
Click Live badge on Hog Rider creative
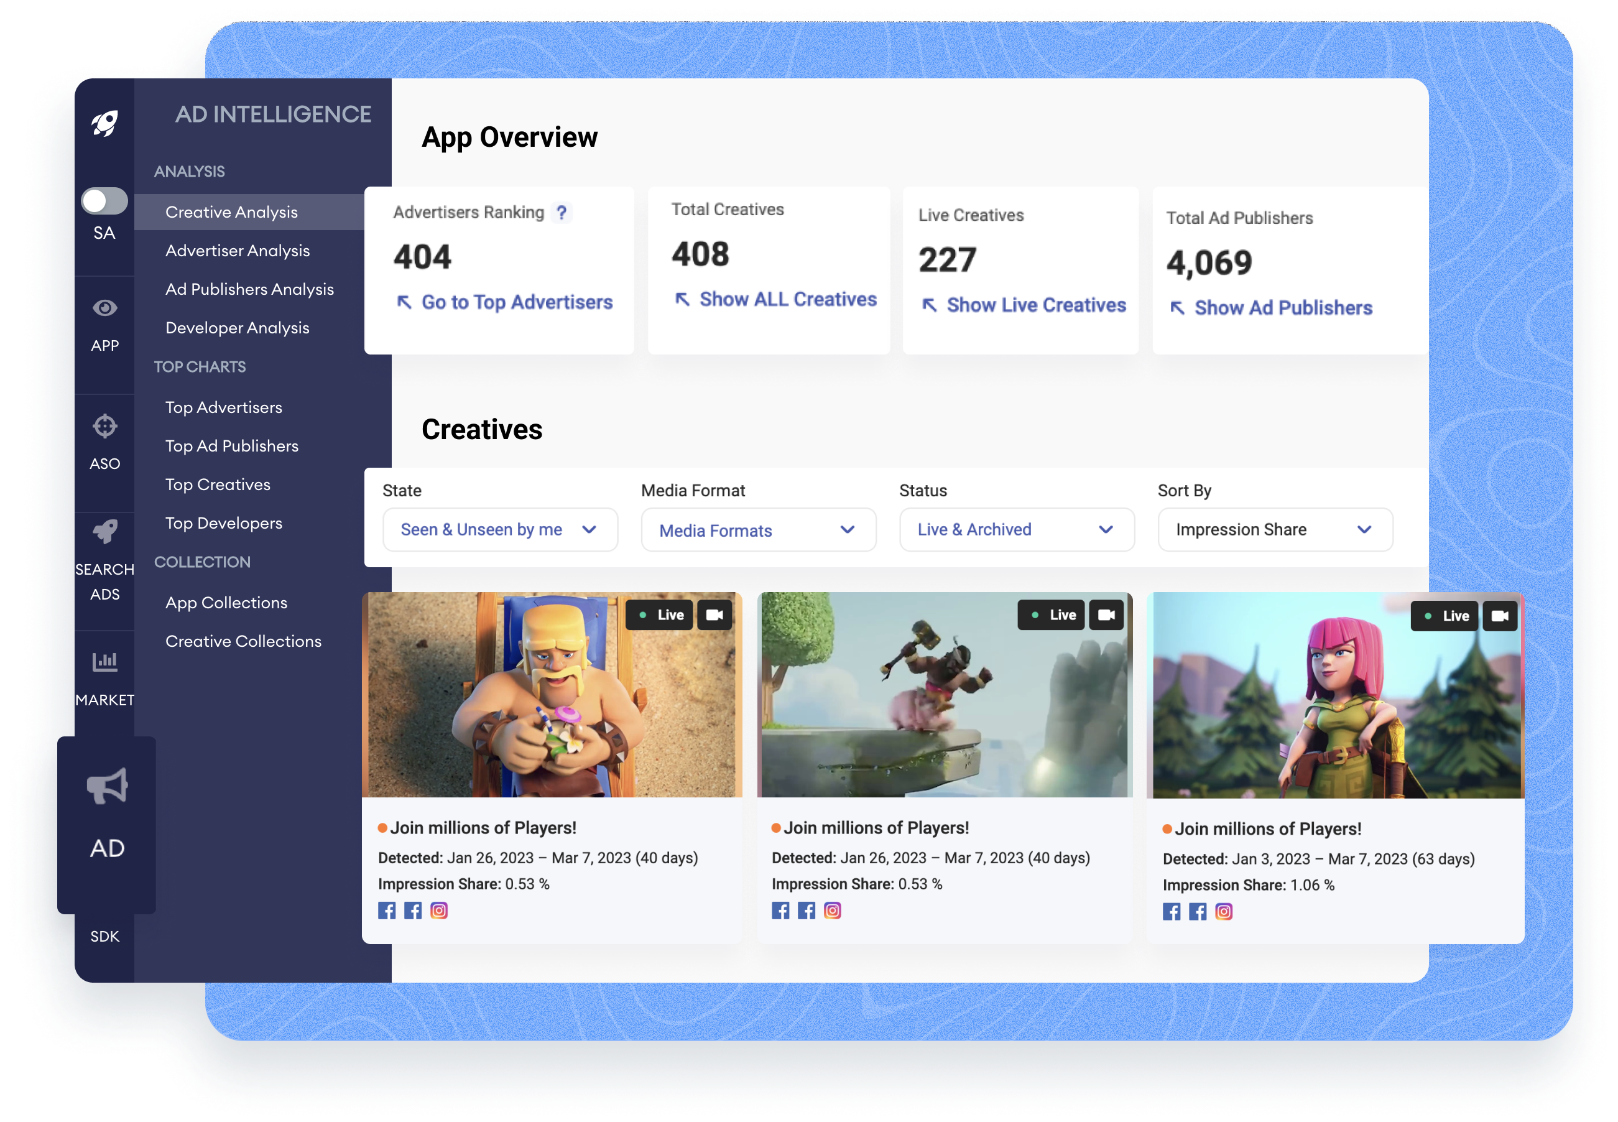tap(1052, 615)
